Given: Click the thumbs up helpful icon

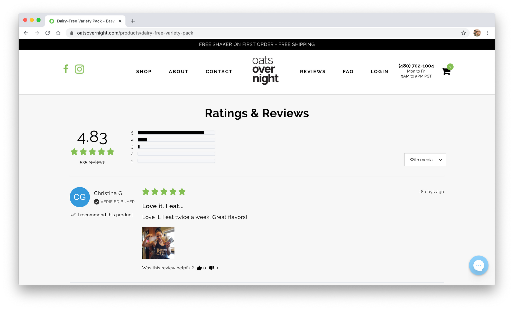Looking at the screenshot, I should [x=199, y=268].
